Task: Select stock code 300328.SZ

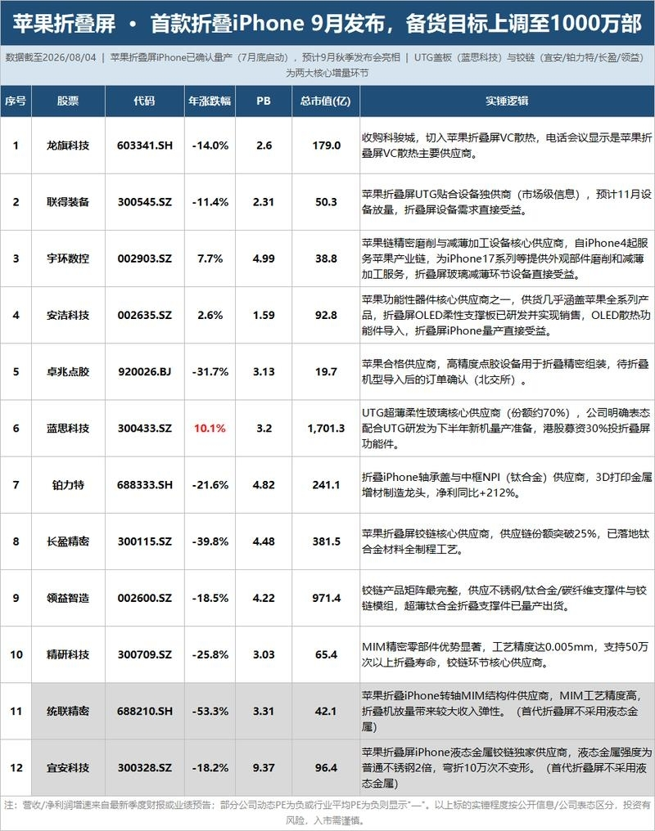Action: [x=145, y=768]
